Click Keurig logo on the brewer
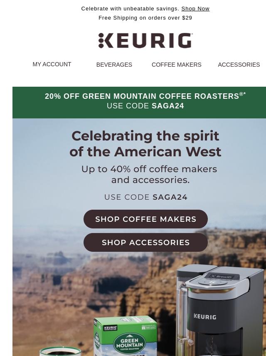The width and height of the screenshot is (266, 356). click(205, 317)
